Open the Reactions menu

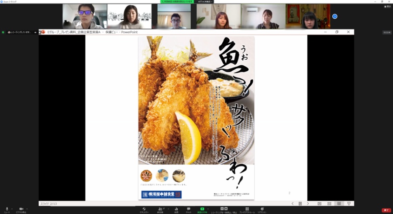tap(262, 209)
